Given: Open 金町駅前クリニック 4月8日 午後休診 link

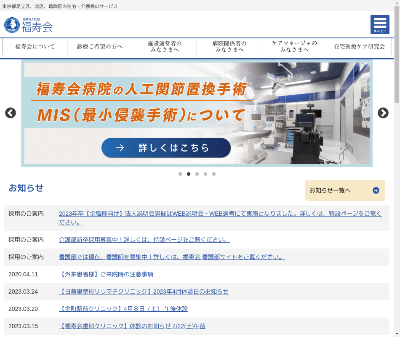Looking at the screenshot, I should [123, 309].
